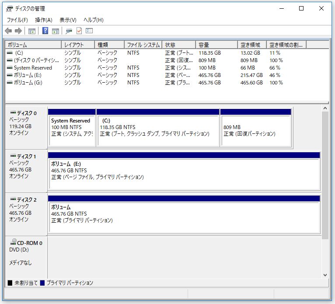Click drive icon of System Reserved row

9,68
